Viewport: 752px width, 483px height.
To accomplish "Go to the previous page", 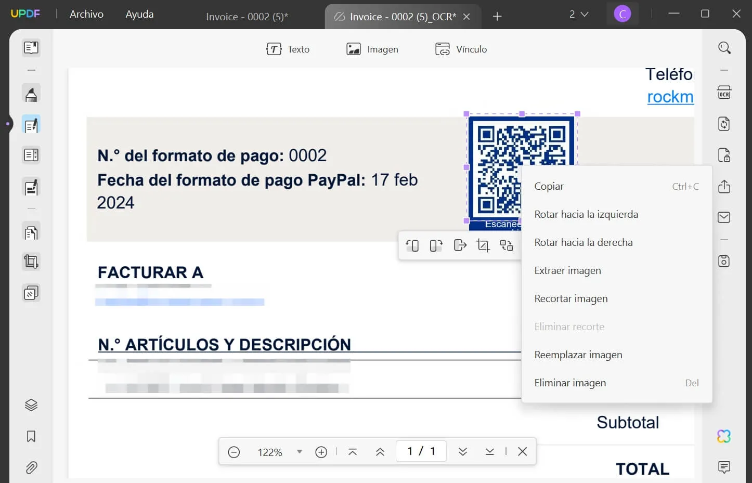I will click(380, 452).
